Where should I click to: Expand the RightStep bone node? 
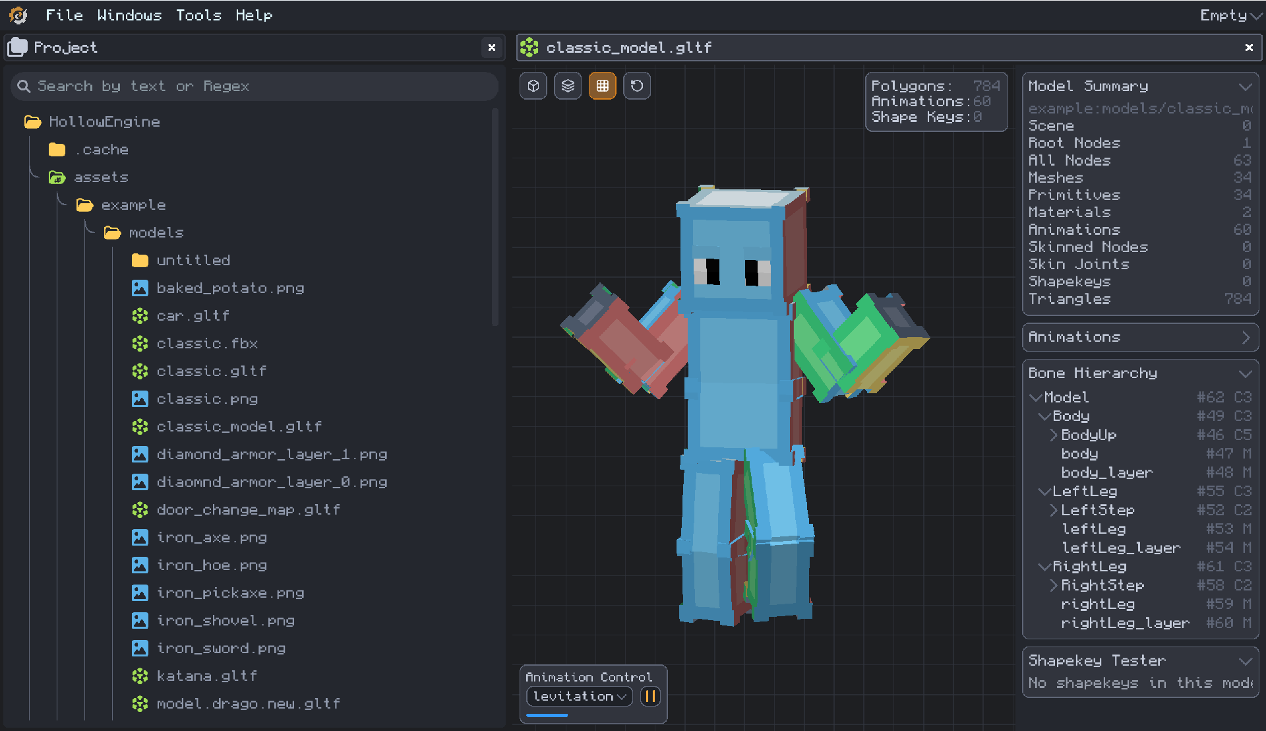click(1053, 585)
